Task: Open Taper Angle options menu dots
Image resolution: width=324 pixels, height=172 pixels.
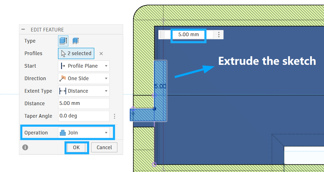Action: 114,116
